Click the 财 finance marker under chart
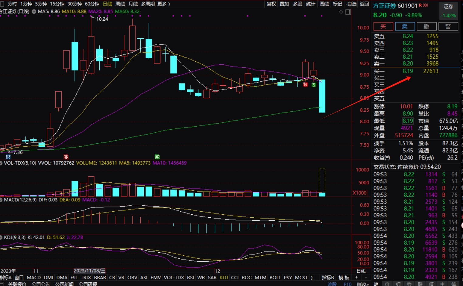463x286 pixels. pos(8,157)
